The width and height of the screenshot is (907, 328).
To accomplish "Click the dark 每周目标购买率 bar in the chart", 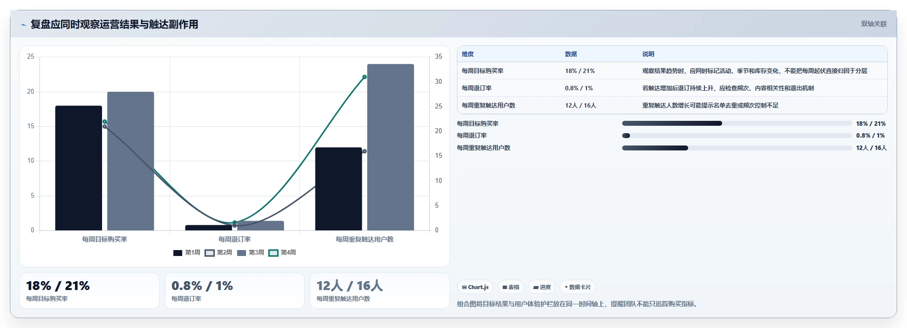I will click(78, 168).
